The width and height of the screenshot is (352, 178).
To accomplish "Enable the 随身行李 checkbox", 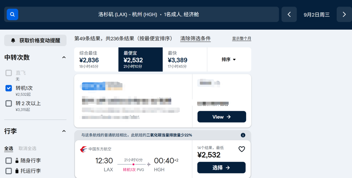I will click(x=8, y=160).
